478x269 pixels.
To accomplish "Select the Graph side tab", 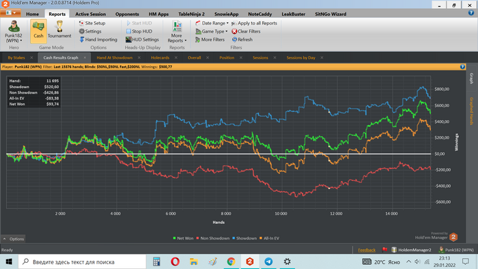I will 471,79.
